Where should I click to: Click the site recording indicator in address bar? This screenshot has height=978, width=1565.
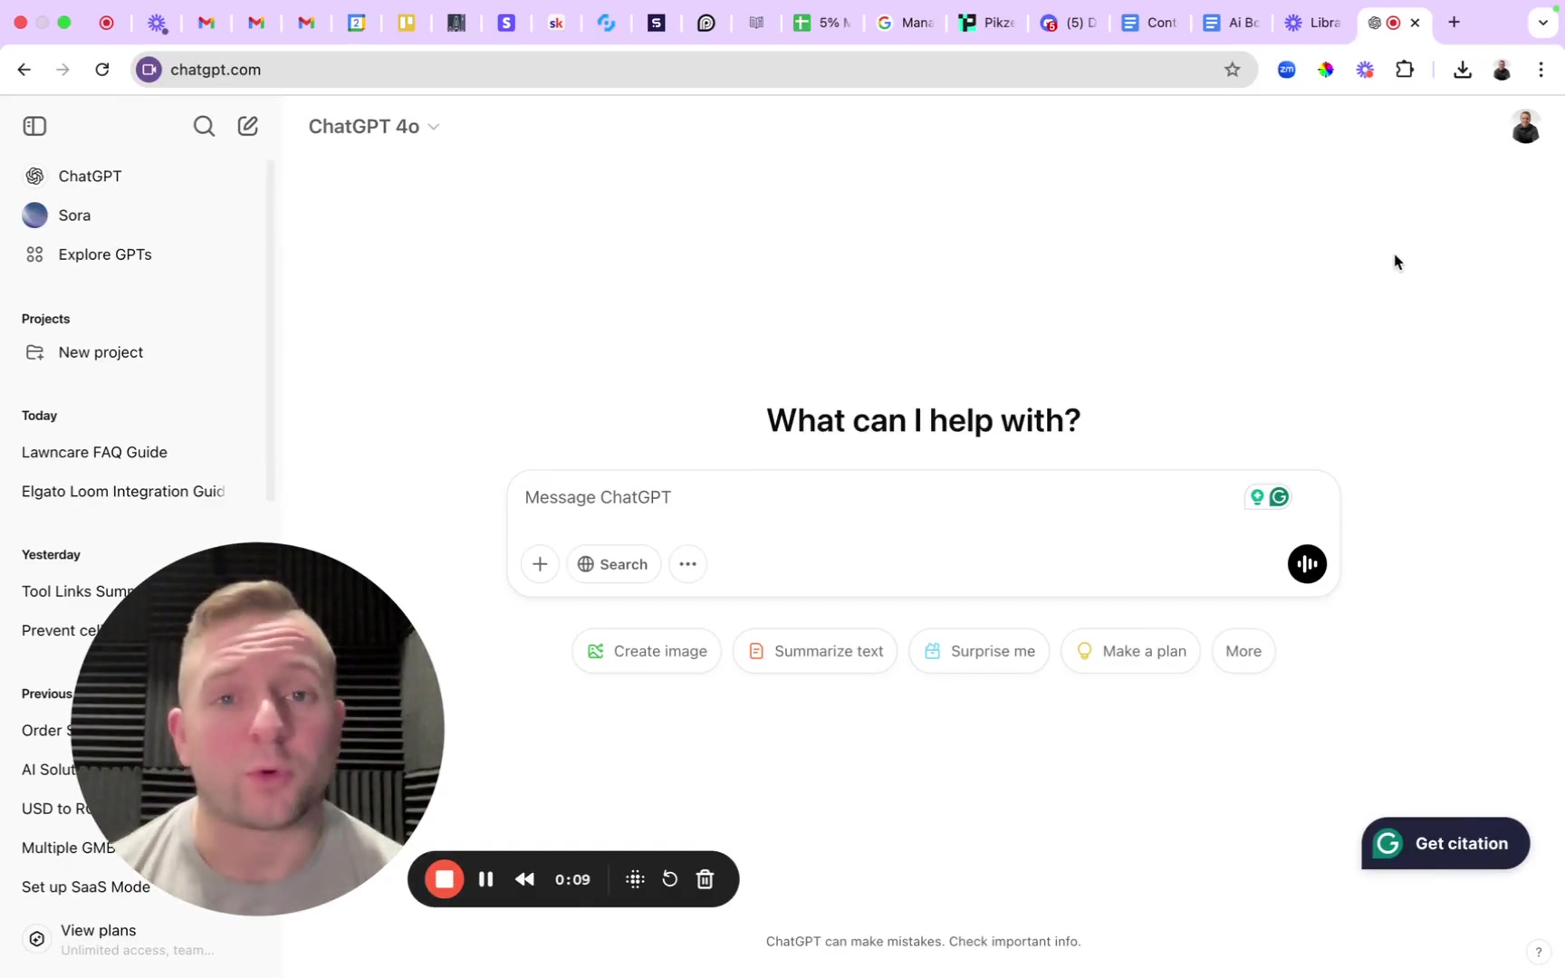149,70
